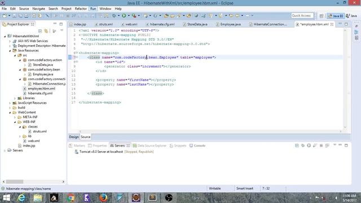Viewport: 361px width, 203px height.
Task: Open OBS Studio from taskbar
Action: point(169,198)
